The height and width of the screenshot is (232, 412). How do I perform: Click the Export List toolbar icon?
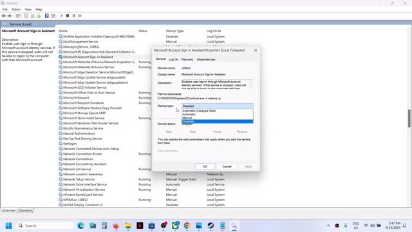coord(39,15)
